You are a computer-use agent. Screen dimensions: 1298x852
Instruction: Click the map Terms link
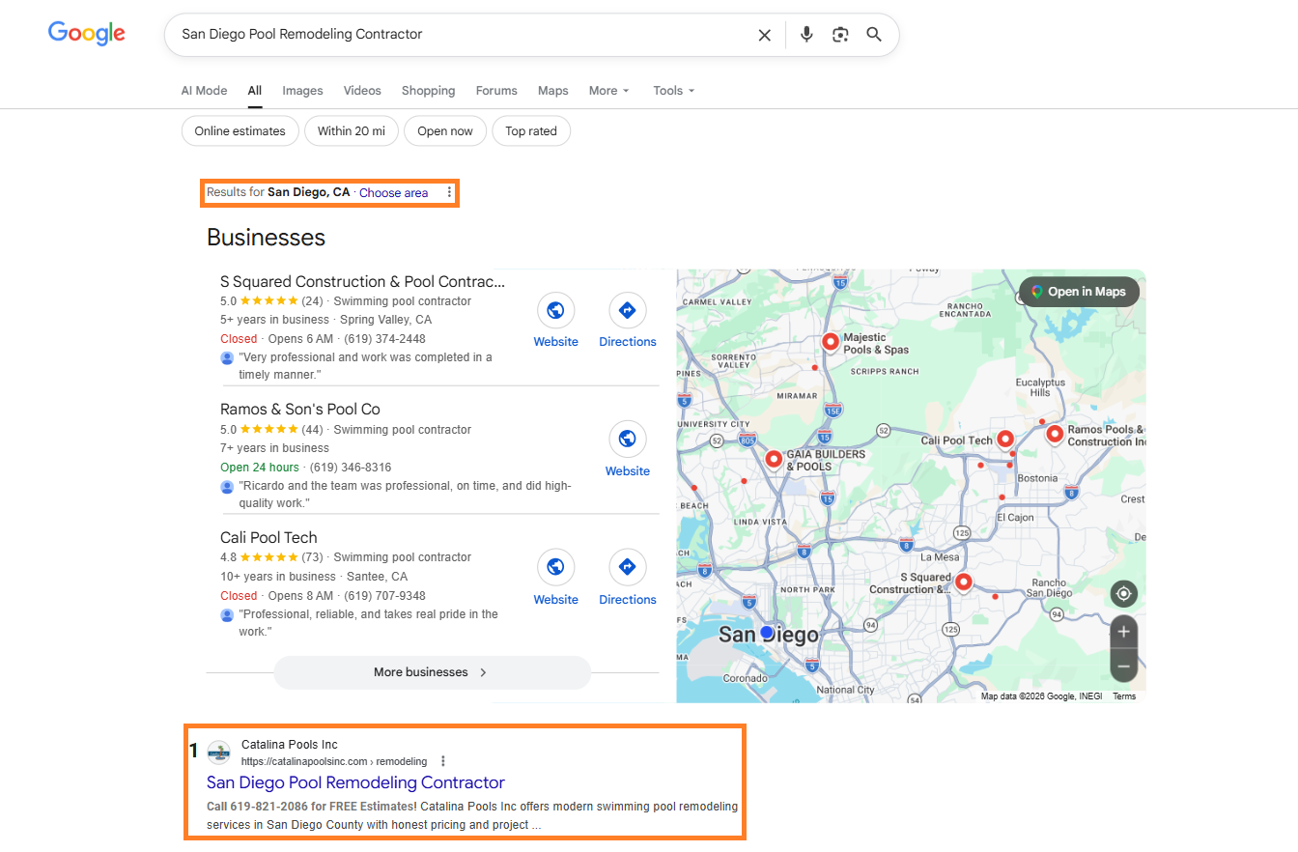click(x=1124, y=696)
